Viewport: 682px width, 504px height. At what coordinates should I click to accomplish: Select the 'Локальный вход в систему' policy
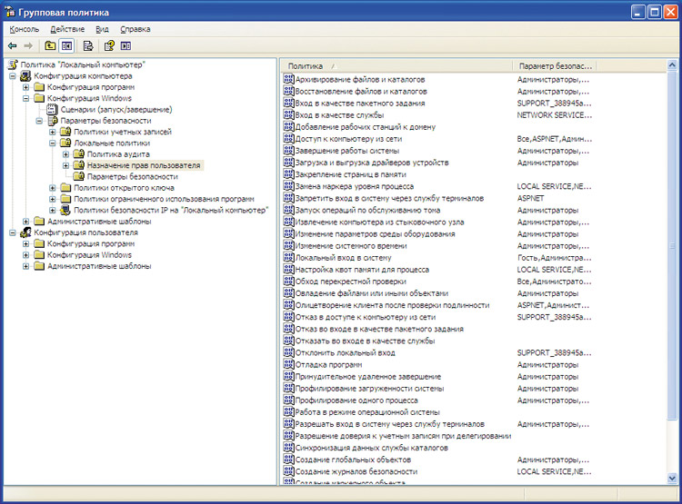pos(343,258)
